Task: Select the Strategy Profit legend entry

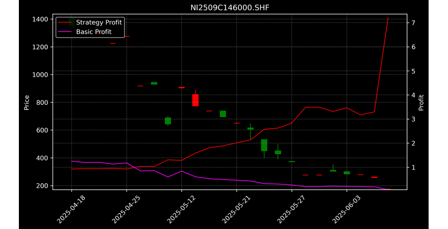Action: [90, 22]
